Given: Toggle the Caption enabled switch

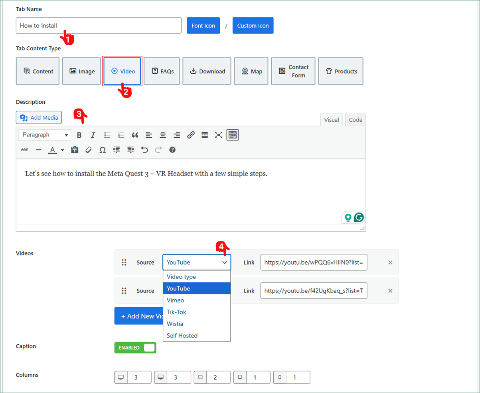Looking at the screenshot, I should click(x=135, y=348).
